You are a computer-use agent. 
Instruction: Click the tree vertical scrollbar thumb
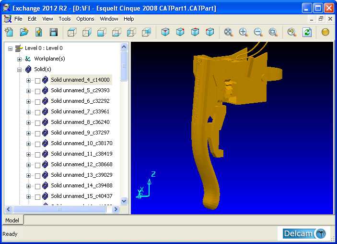click(x=124, y=66)
